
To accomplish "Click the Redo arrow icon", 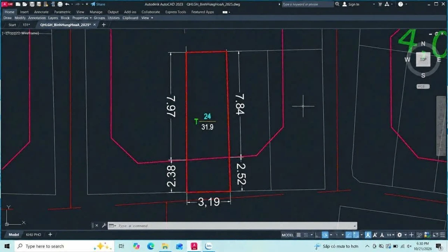I will click(x=78, y=4).
